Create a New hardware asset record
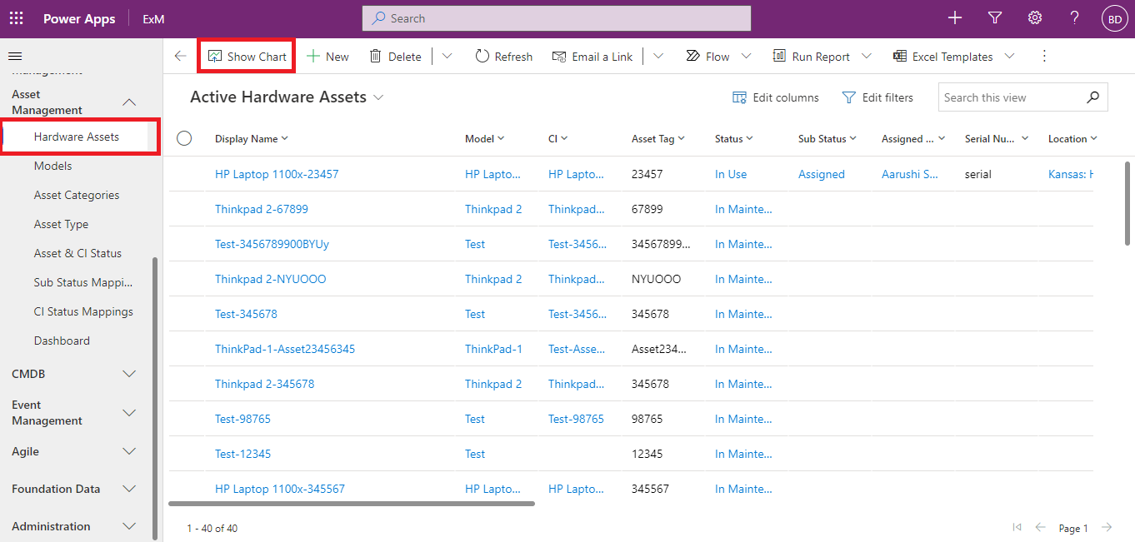 click(x=327, y=57)
